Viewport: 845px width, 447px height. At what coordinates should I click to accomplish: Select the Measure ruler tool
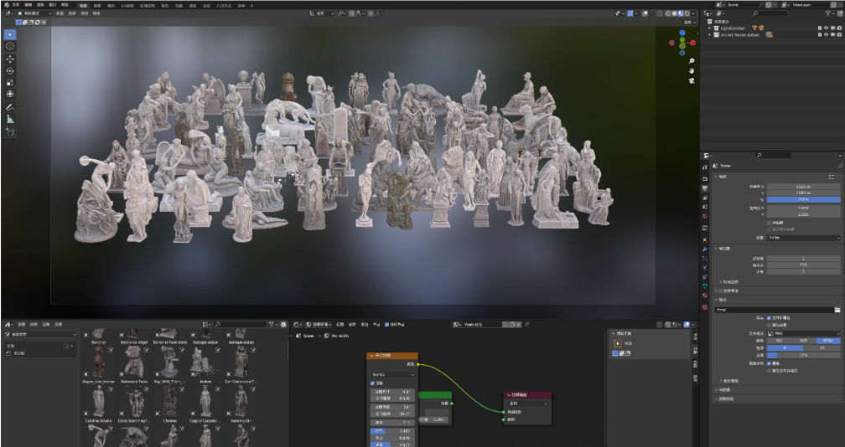[10, 119]
